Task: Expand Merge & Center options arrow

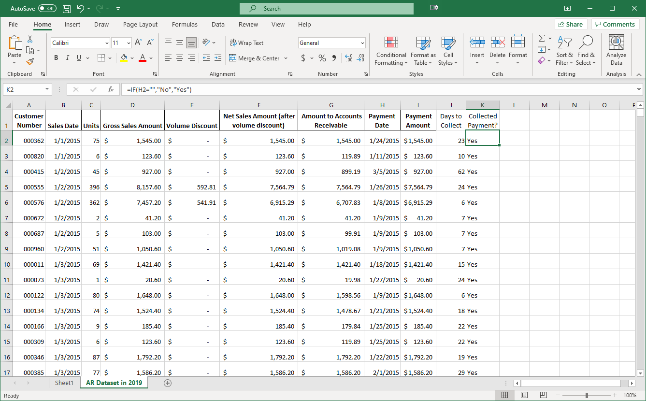Action: (286, 58)
